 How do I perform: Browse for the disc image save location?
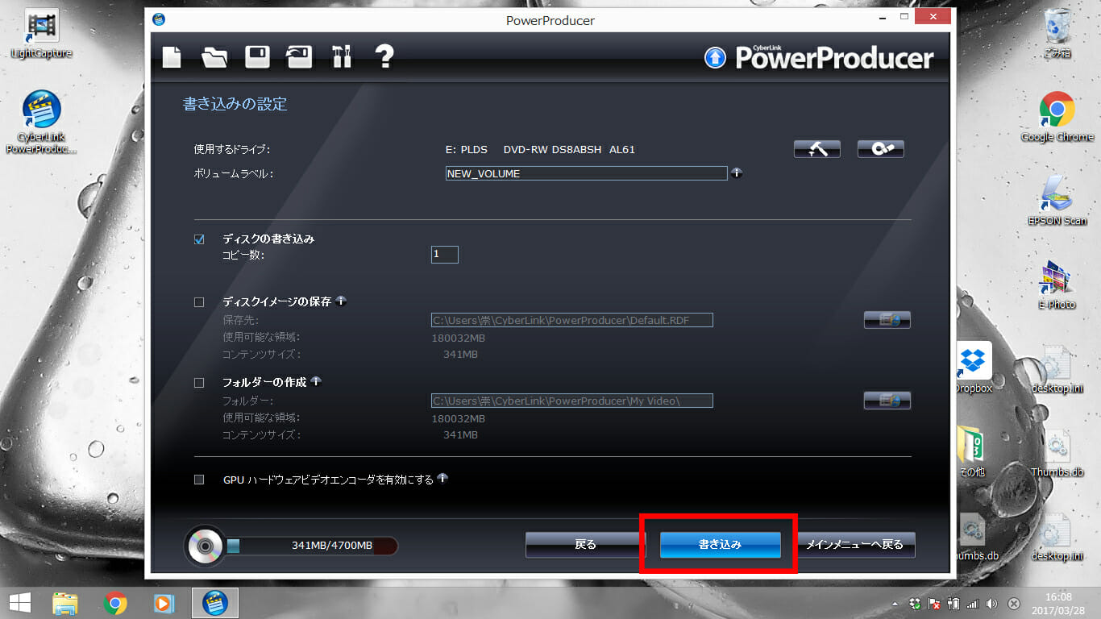[x=887, y=319]
